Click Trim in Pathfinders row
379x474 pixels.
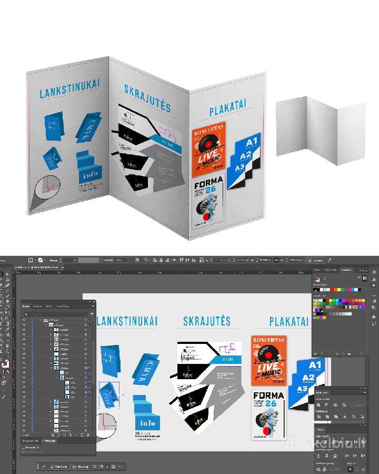327,417
